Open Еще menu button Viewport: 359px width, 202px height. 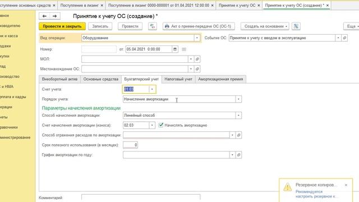coord(352,26)
